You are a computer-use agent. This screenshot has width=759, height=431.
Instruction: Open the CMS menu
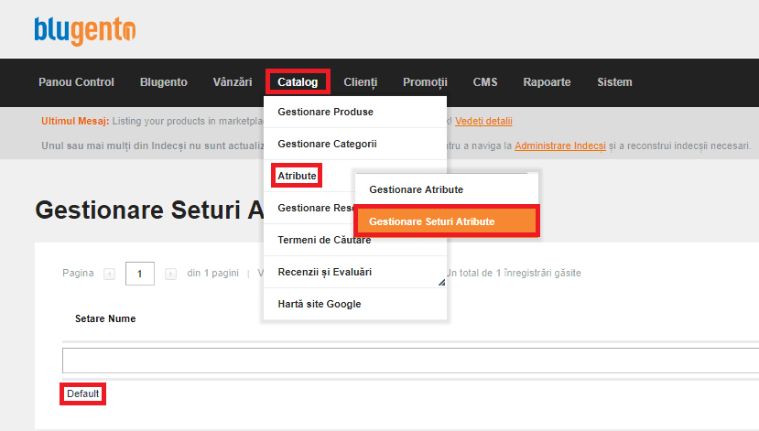[485, 82]
